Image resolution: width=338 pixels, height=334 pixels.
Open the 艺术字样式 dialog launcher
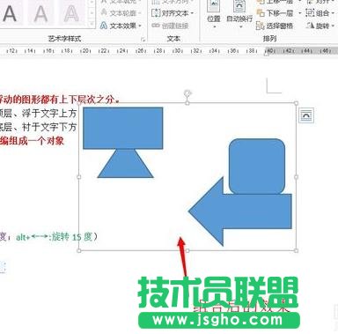[x=143, y=39]
